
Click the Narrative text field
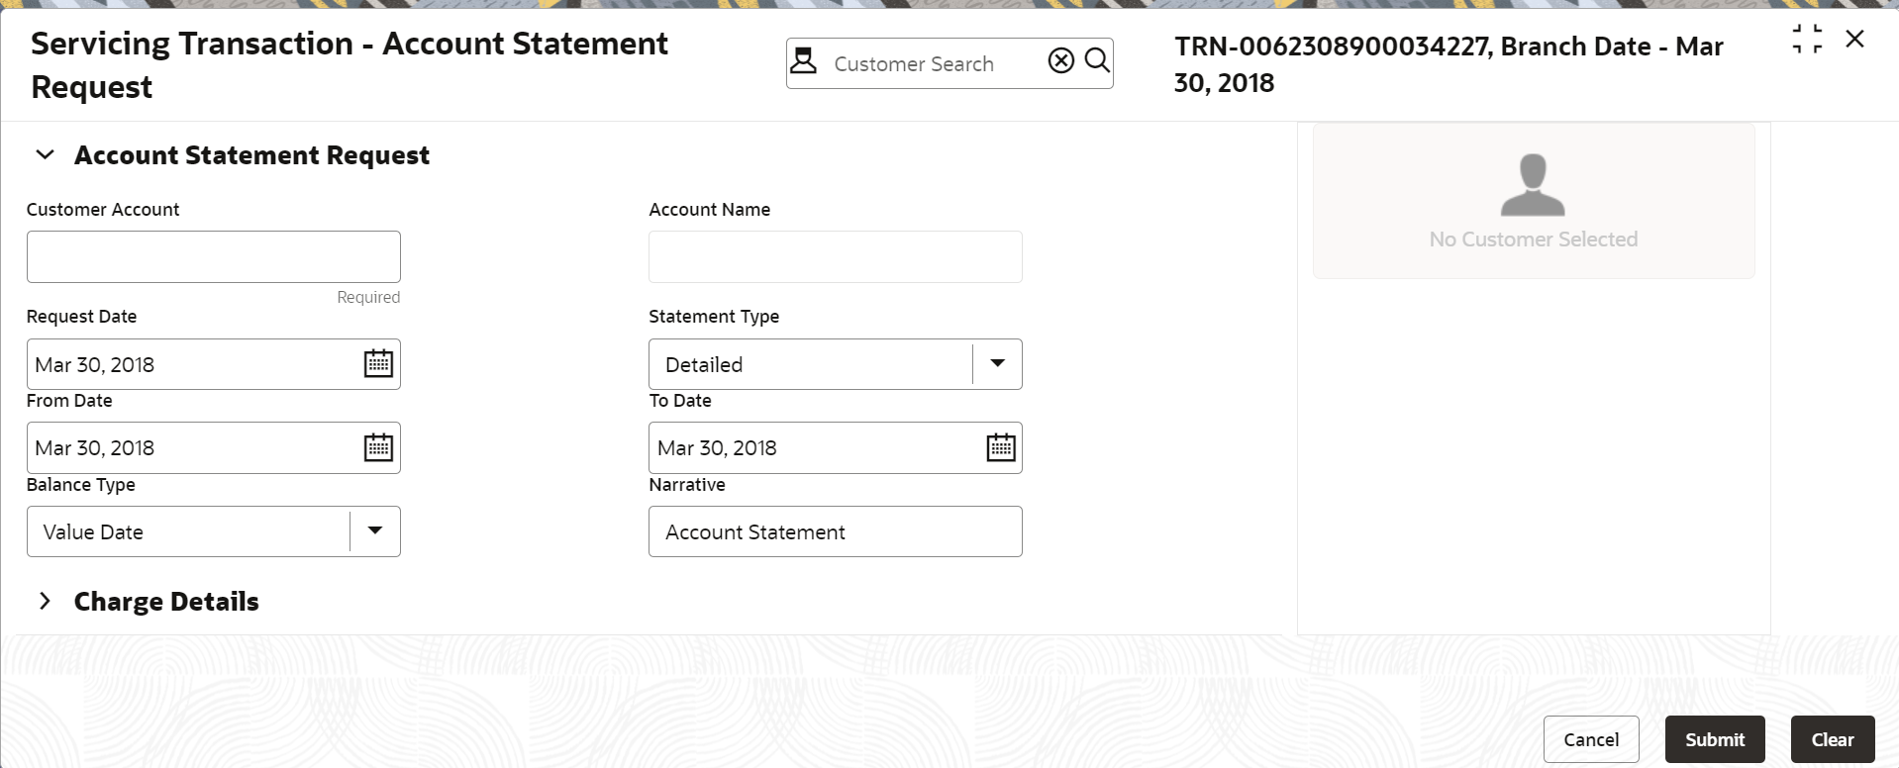[836, 531]
